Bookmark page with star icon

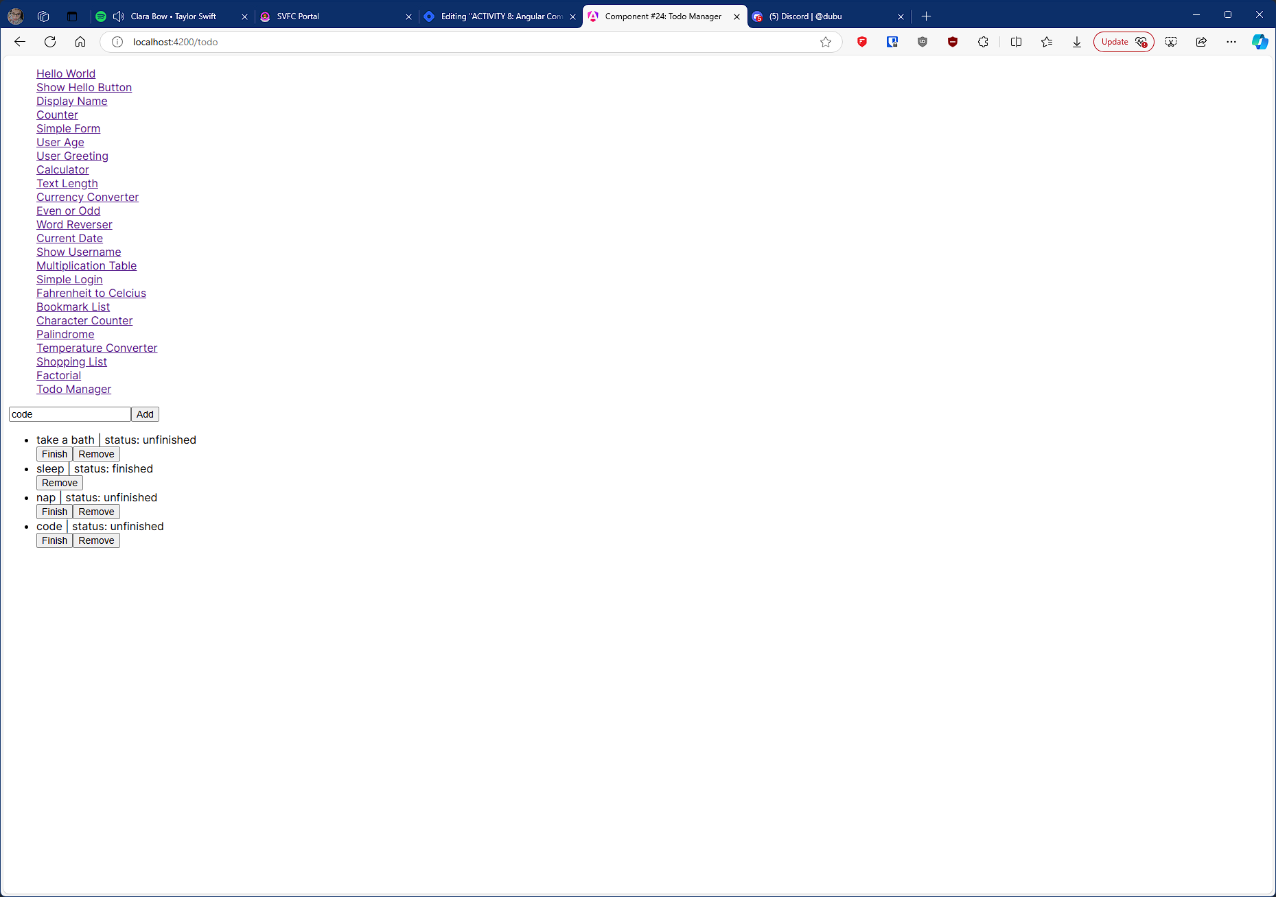pos(826,42)
